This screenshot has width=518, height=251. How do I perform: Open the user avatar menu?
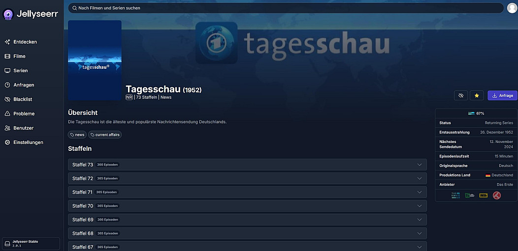click(x=512, y=8)
